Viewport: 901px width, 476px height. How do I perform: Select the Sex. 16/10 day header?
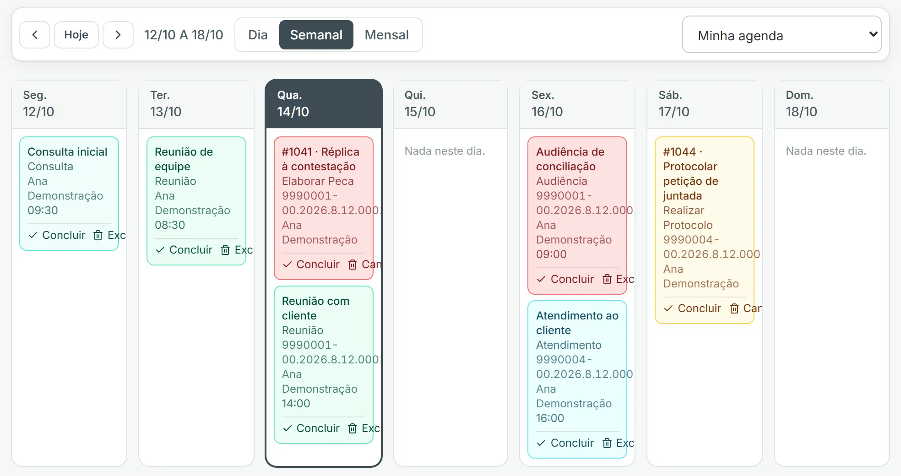click(x=577, y=104)
